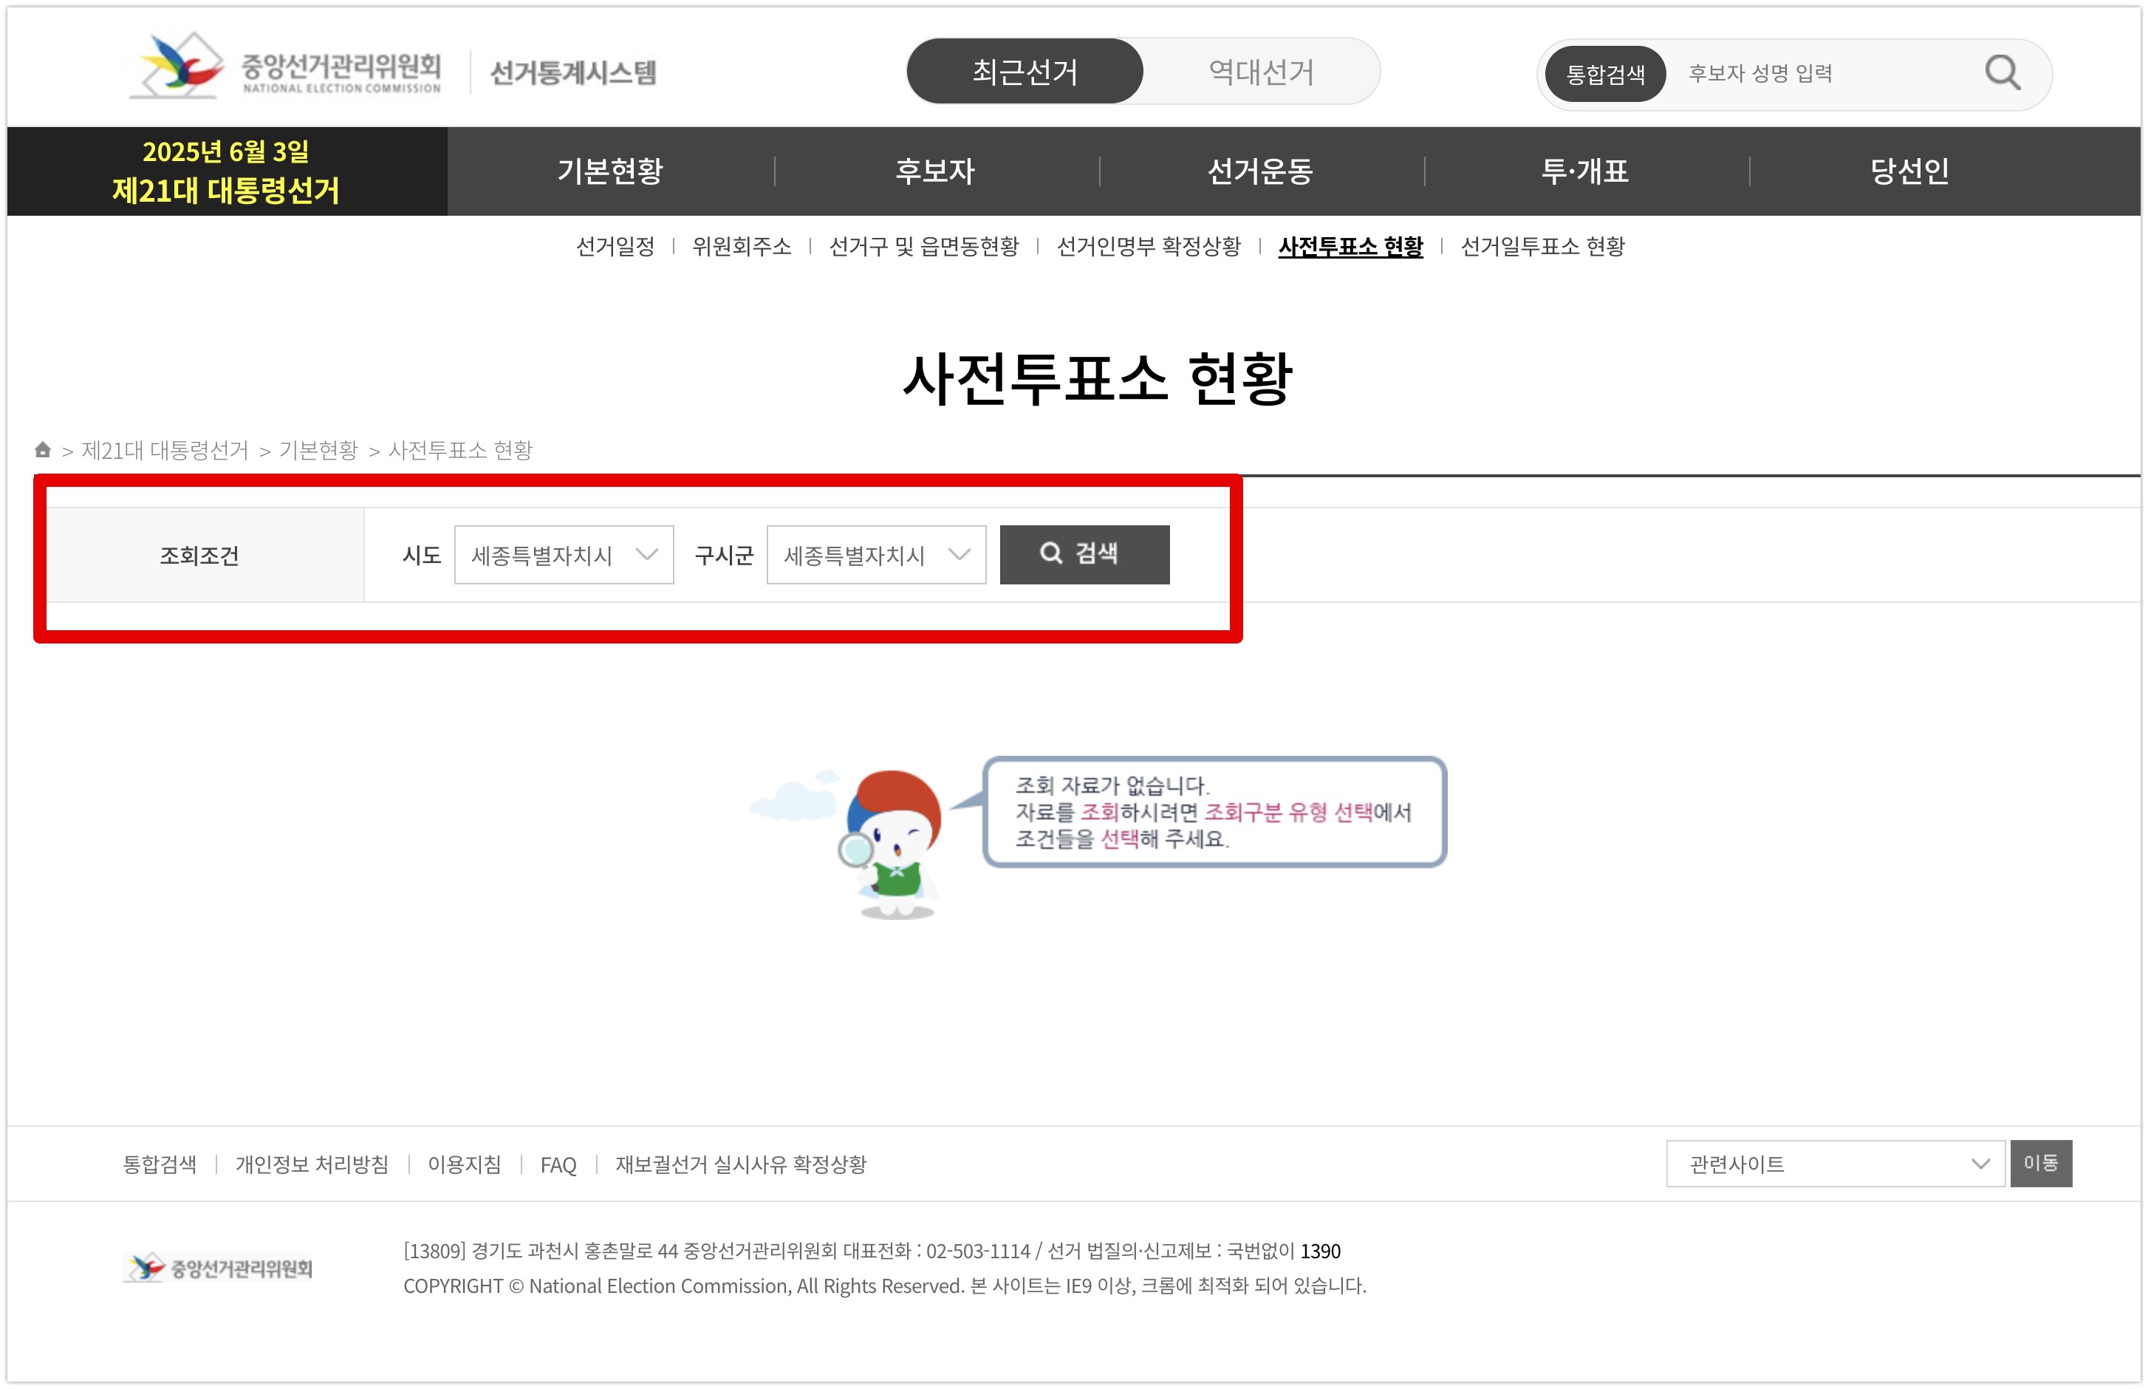
Task: Open the 투·개표 main menu
Action: pos(1584,171)
